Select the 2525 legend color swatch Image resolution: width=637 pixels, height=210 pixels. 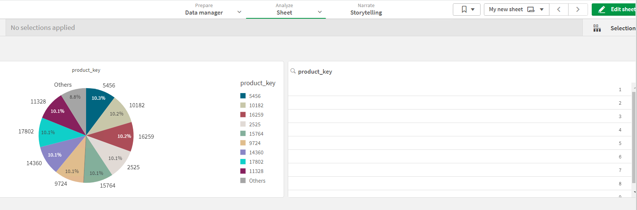point(243,124)
